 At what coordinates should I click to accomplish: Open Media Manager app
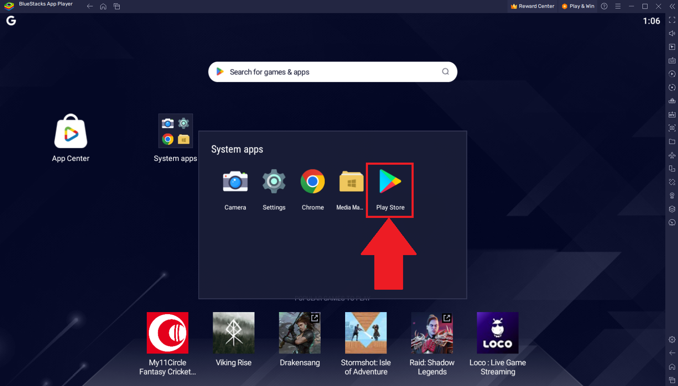click(350, 190)
